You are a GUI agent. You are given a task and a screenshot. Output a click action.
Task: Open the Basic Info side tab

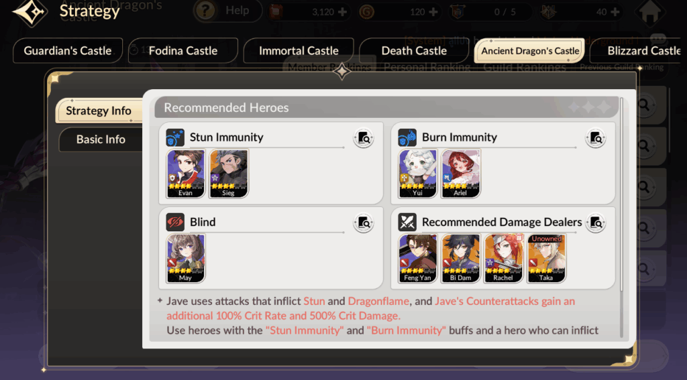pyautogui.click(x=101, y=139)
